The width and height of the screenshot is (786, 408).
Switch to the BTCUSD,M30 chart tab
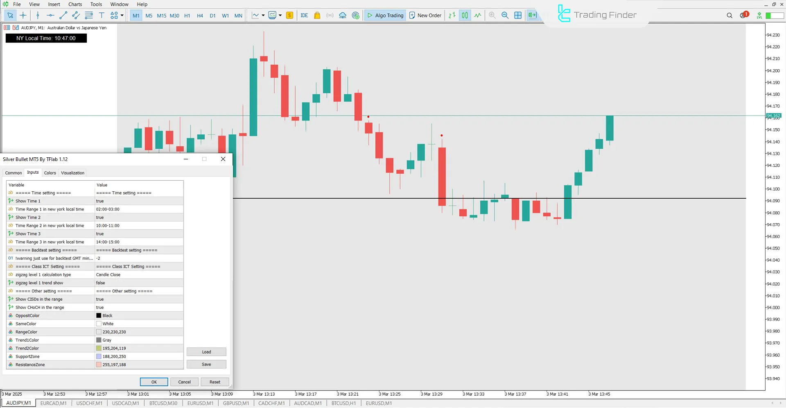tap(163, 403)
